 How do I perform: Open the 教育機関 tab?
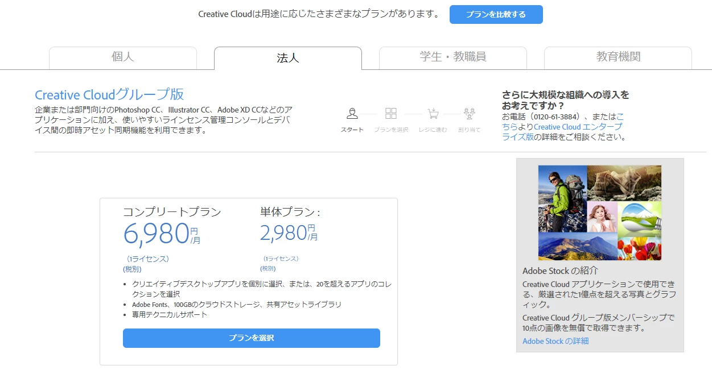(x=618, y=58)
